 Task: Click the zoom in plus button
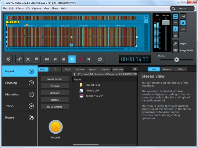pos(128,49)
